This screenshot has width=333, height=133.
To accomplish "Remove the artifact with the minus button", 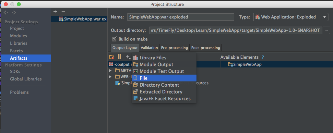I will pyautogui.click(x=63, y=12).
